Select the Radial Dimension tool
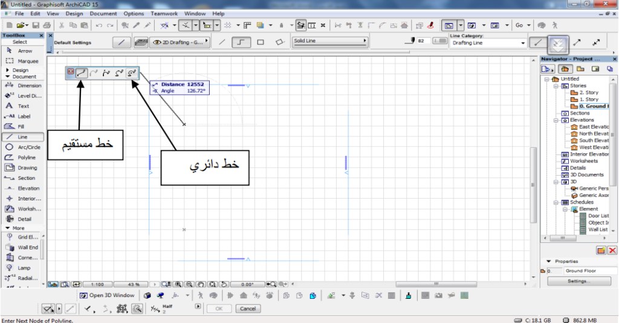This screenshot has width=619, height=323. coord(22,278)
